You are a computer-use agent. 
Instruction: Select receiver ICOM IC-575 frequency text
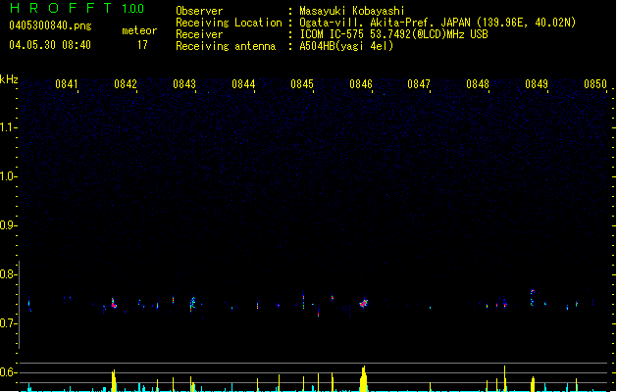coord(394,34)
